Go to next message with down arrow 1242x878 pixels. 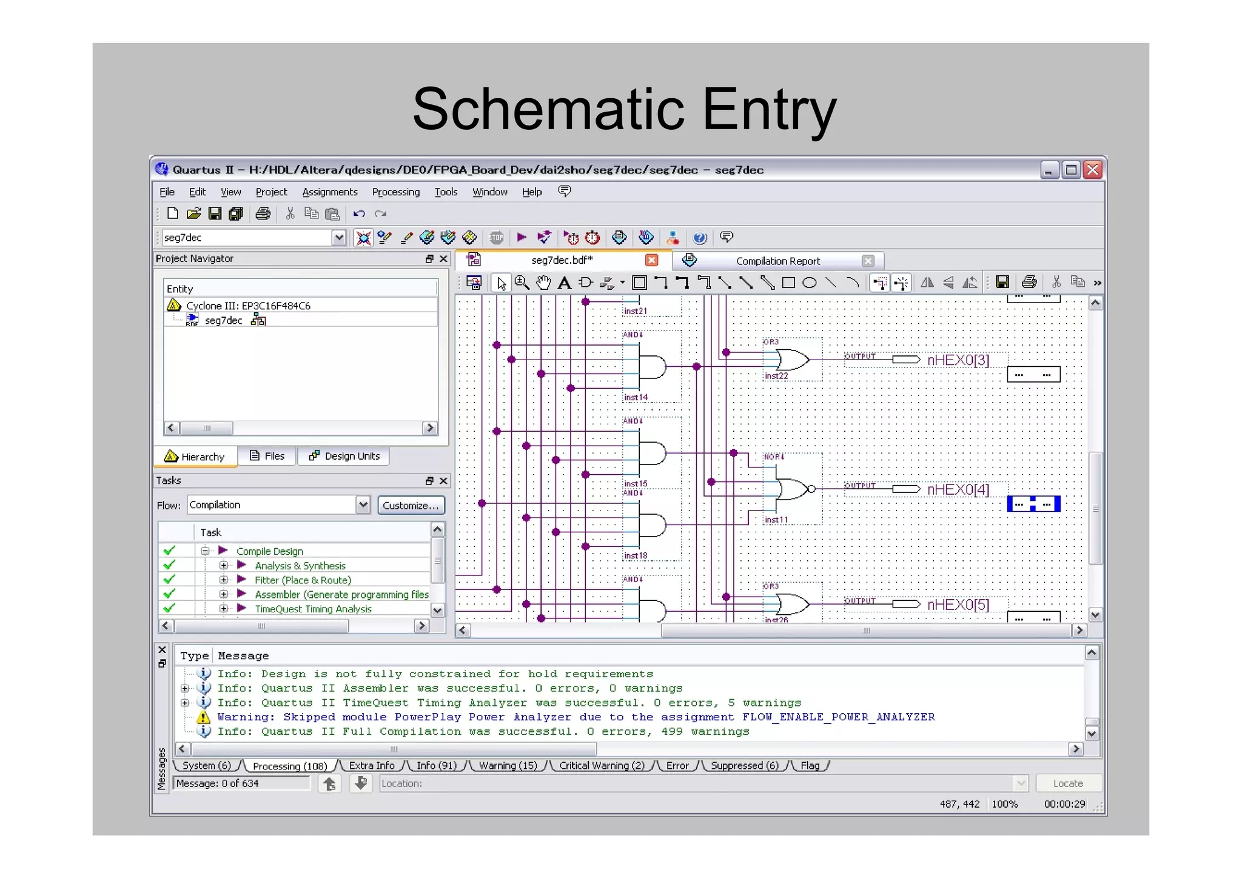pyautogui.click(x=361, y=784)
